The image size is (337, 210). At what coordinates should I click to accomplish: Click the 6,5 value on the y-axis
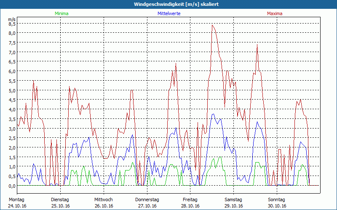(12, 62)
